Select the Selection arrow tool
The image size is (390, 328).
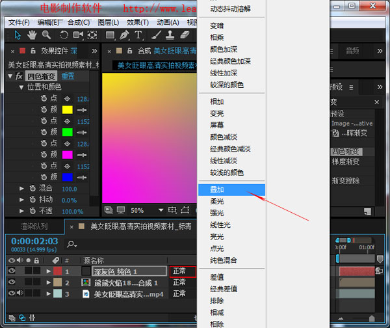[x=18, y=35]
